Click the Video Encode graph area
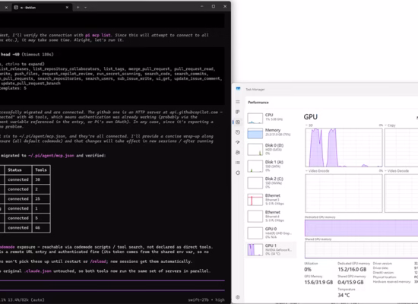 coord(344,193)
